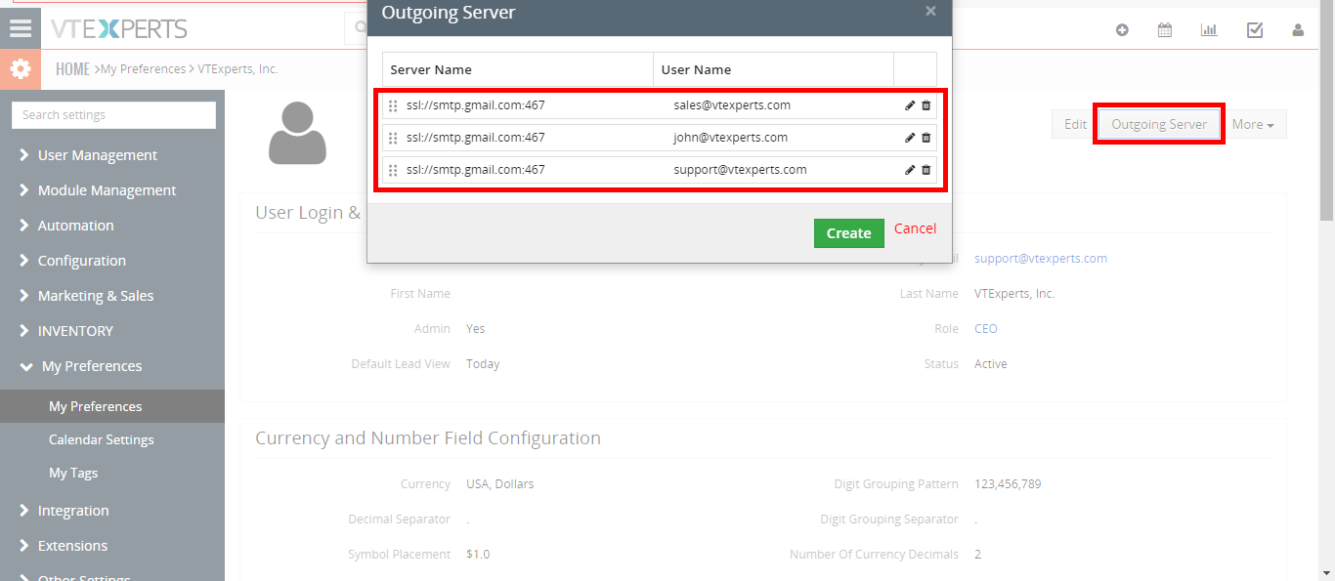Click the quick create plus icon
This screenshot has height=581, width=1335.
pyautogui.click(x=1122, y=30)
